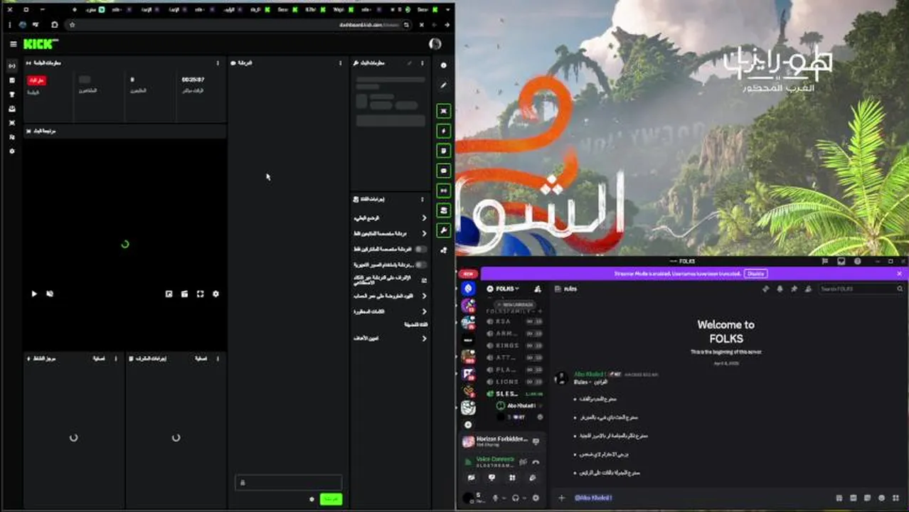Open Discord threads icon in channel header

click(766, 289)
